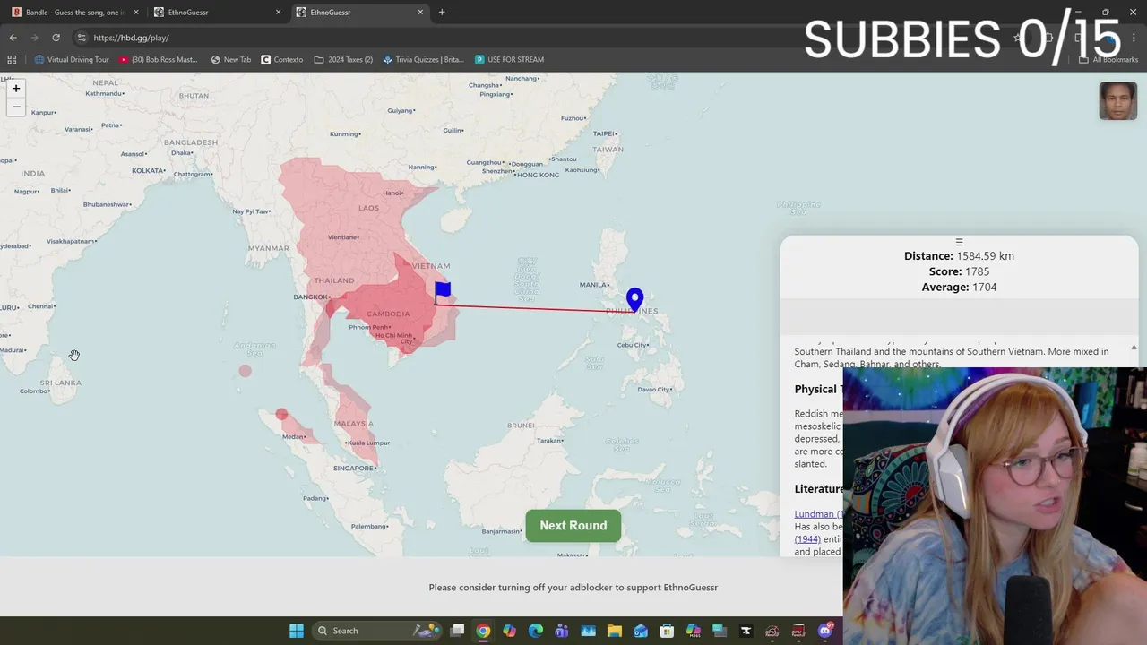
Task: Open the Lundman literature link
Action: tap(818, 514)
